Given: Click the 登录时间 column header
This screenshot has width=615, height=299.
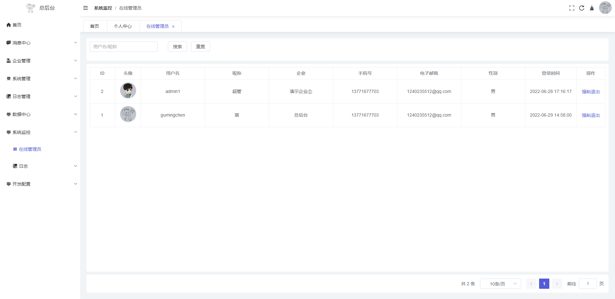Looking at the screenshot, I should [x=551, y=73].
